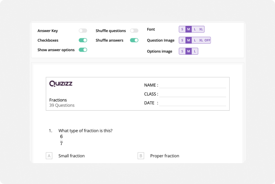Turn off Show answer options
275x184 pixels.
(x=83, y=50)
